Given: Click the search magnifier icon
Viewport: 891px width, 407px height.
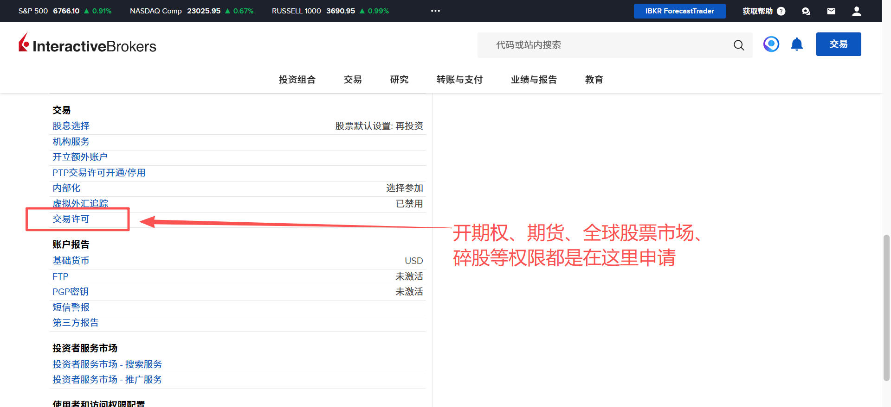Looking at the screenshot, I should (x=738, y=45).
